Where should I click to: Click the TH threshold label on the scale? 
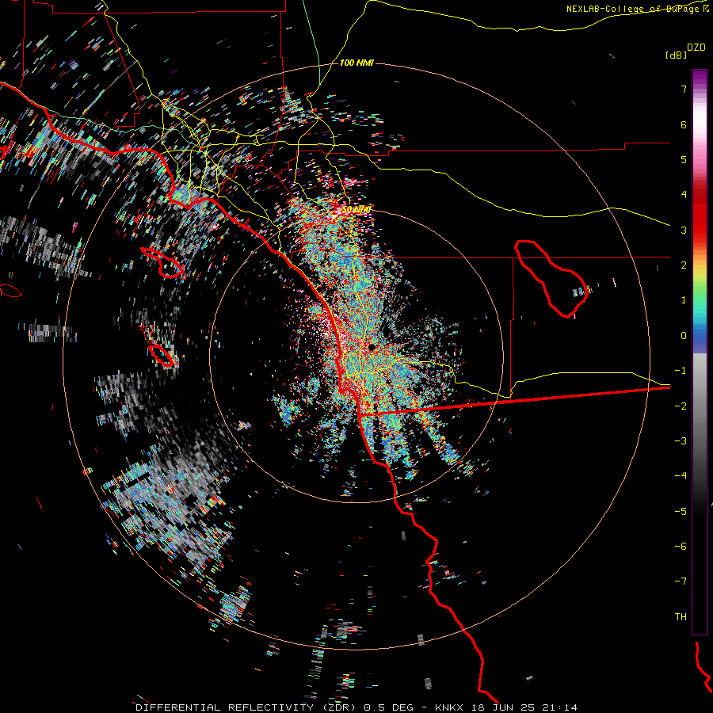(x=681, y=617)
